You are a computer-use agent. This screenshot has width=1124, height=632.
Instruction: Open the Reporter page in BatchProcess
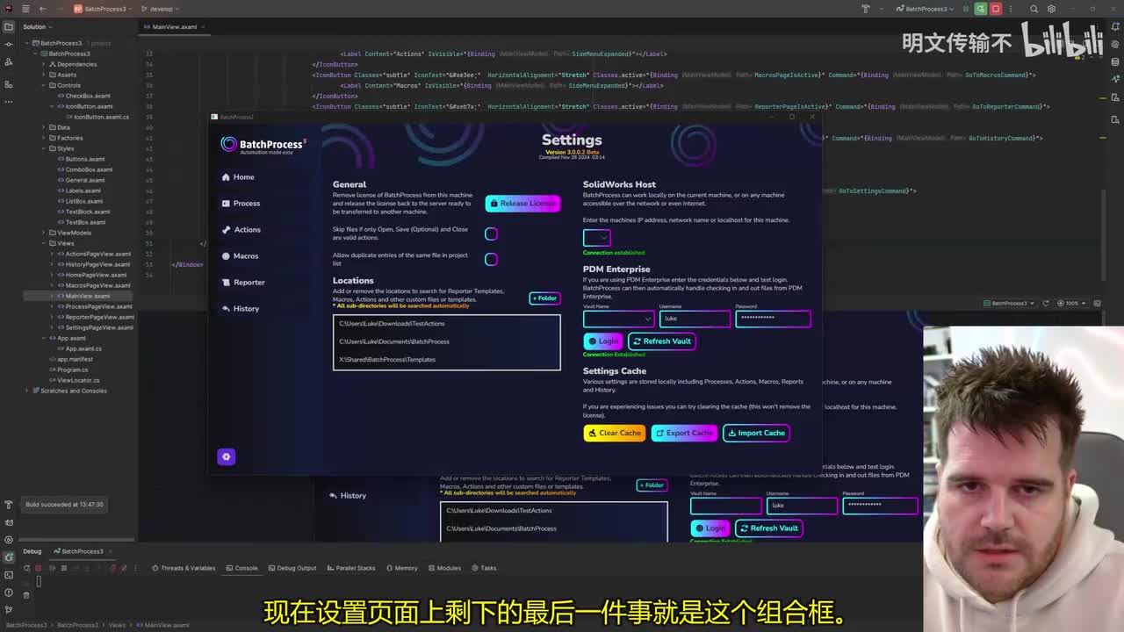click(x=243, y=283)
